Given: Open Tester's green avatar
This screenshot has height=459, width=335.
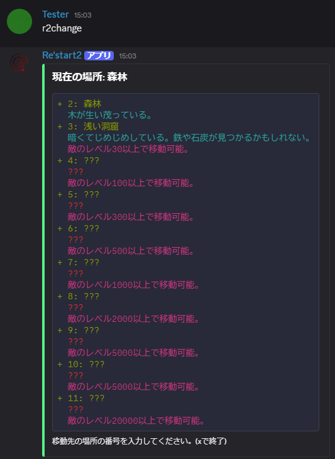Looking at the screenshot, I should click(19, 21).
